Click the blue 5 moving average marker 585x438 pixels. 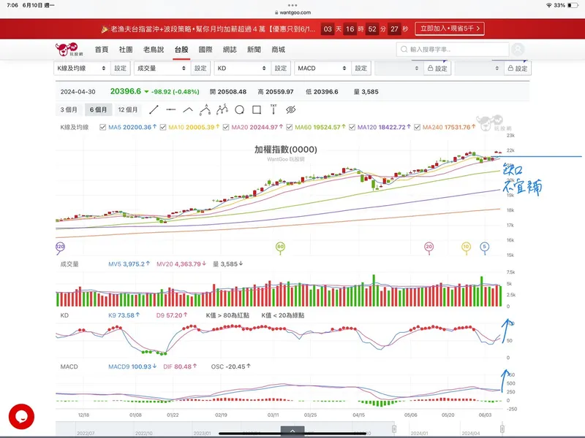484,247
